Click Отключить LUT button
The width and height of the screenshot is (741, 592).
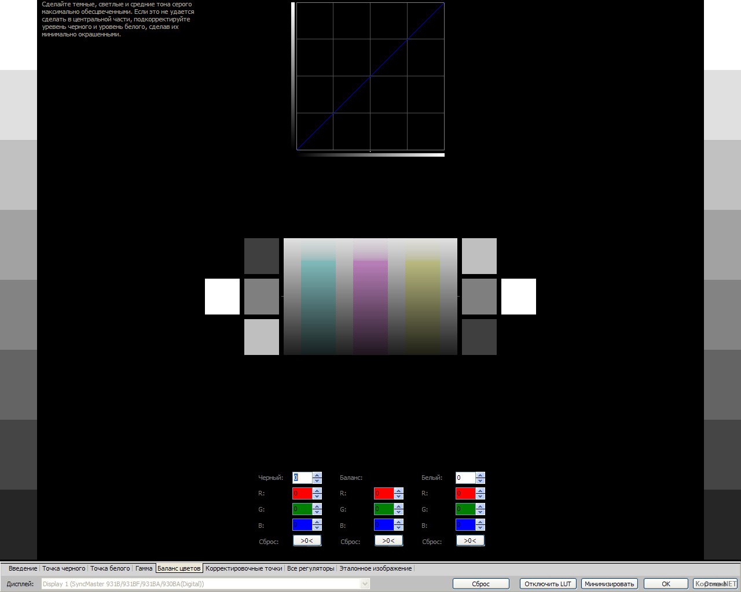pyautogui.click(x=548, y=584)
